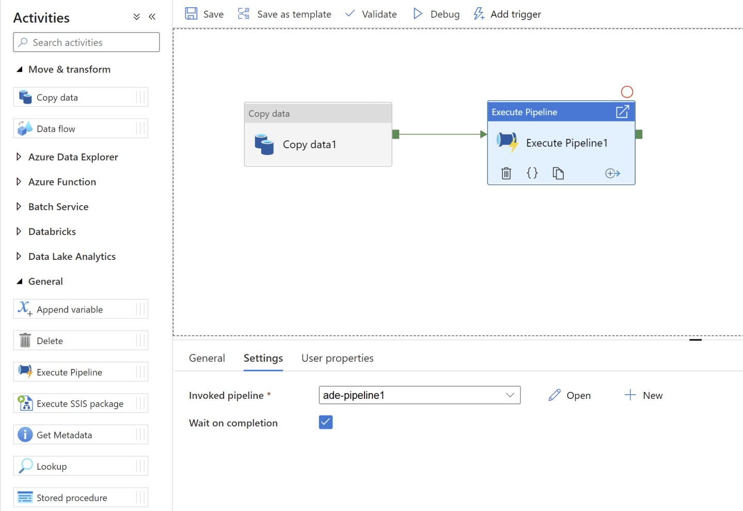Select the Append variable activity
The width and height of the screenshot is (743, 511).
[81, 309]
